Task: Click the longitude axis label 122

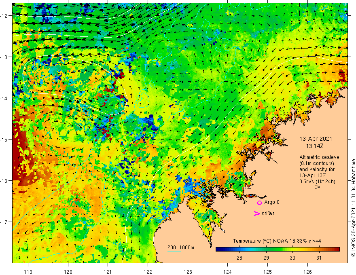Action: 148,272
